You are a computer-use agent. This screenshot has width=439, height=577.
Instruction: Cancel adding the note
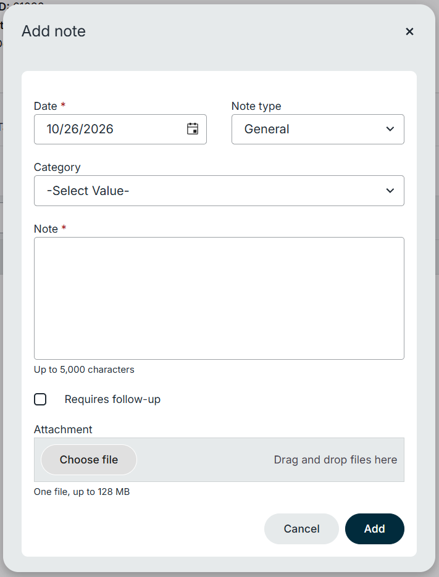pyautogui.click(x=301, y=529)
